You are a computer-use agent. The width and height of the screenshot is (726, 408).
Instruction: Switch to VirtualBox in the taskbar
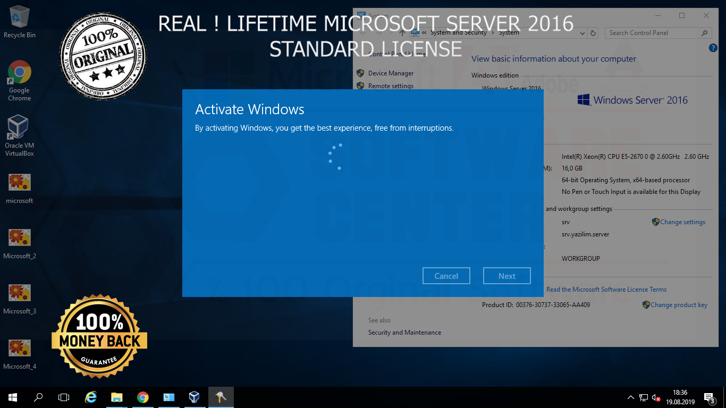(x=194, y=397)
